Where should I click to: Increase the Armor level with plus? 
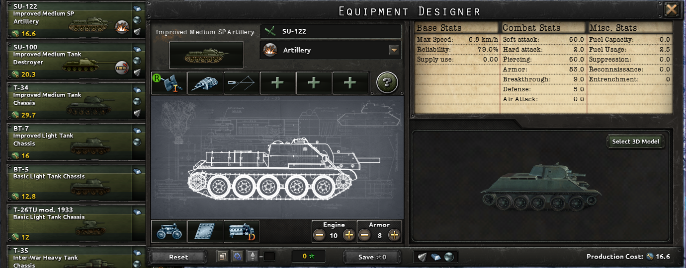[394, 235]
